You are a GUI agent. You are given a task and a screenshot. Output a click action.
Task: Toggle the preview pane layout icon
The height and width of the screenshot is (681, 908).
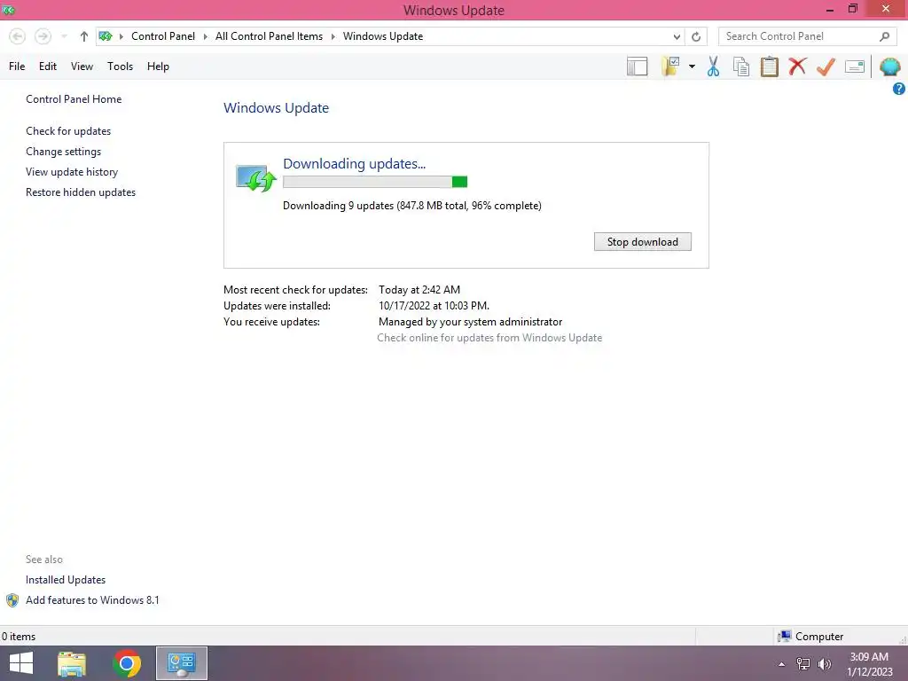637,67
